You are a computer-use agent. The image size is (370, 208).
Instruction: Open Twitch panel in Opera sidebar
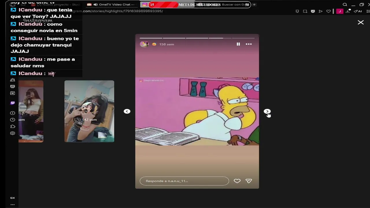(x=12, y=103)
